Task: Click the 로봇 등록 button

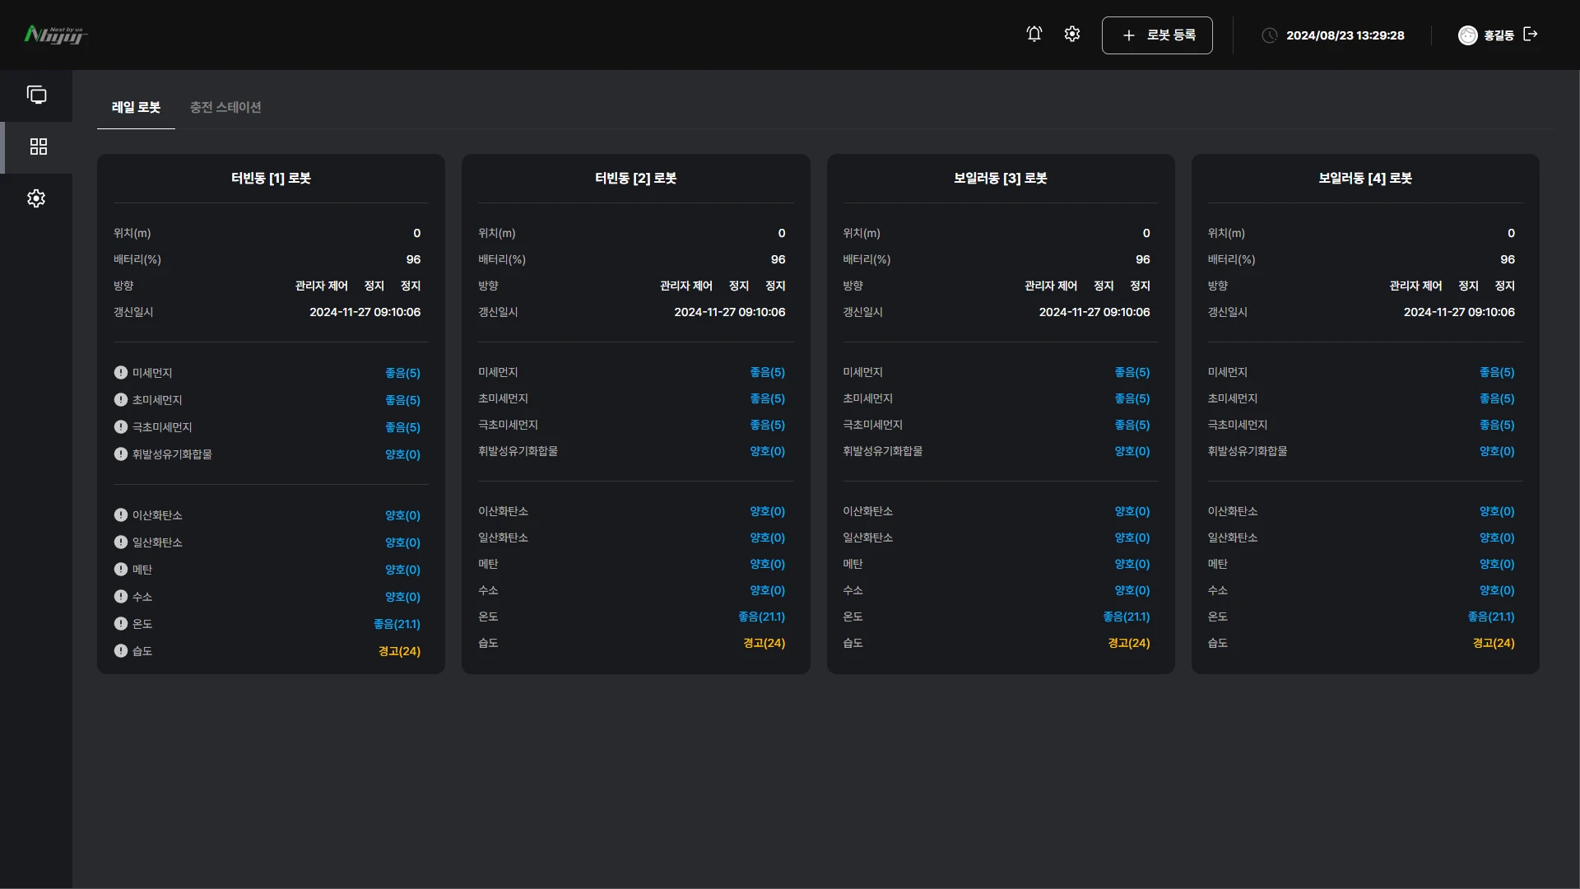Action: pyautogui.click(x=1157, y=35)
